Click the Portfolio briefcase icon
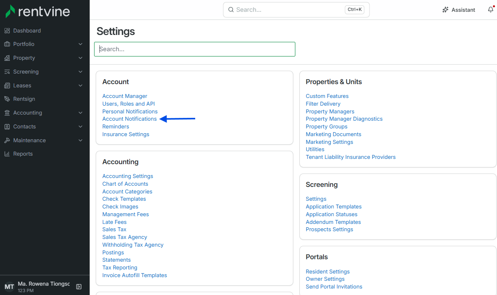The width and height of the screenshot is (497, 295). click(7, 44)
